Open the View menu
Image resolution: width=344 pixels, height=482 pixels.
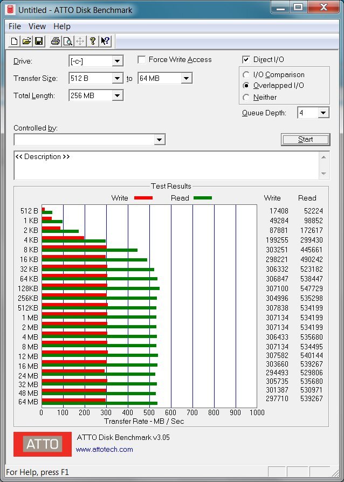click(37, 26)
